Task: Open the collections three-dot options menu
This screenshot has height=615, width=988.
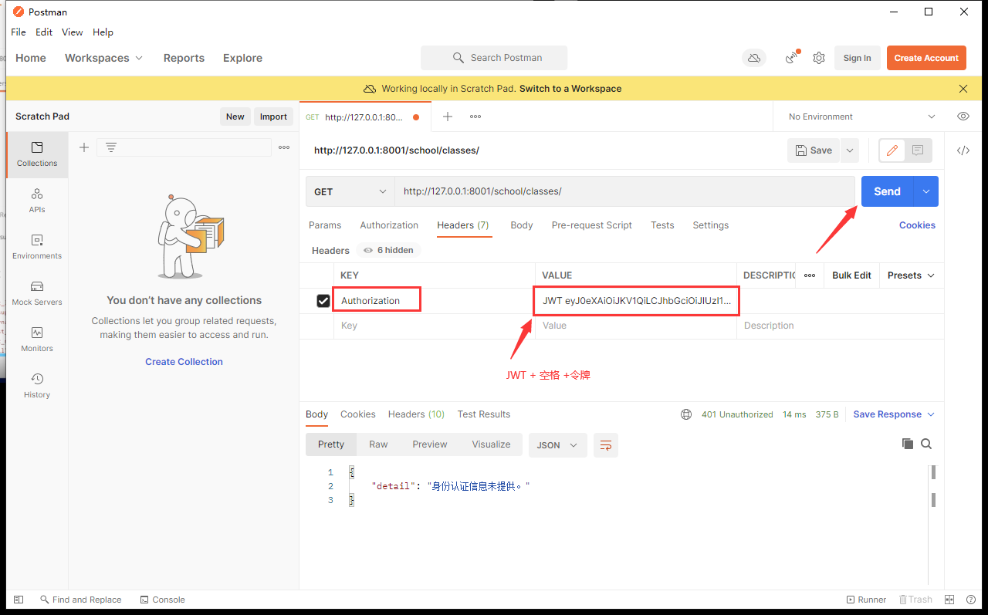Action: [284, 147]
